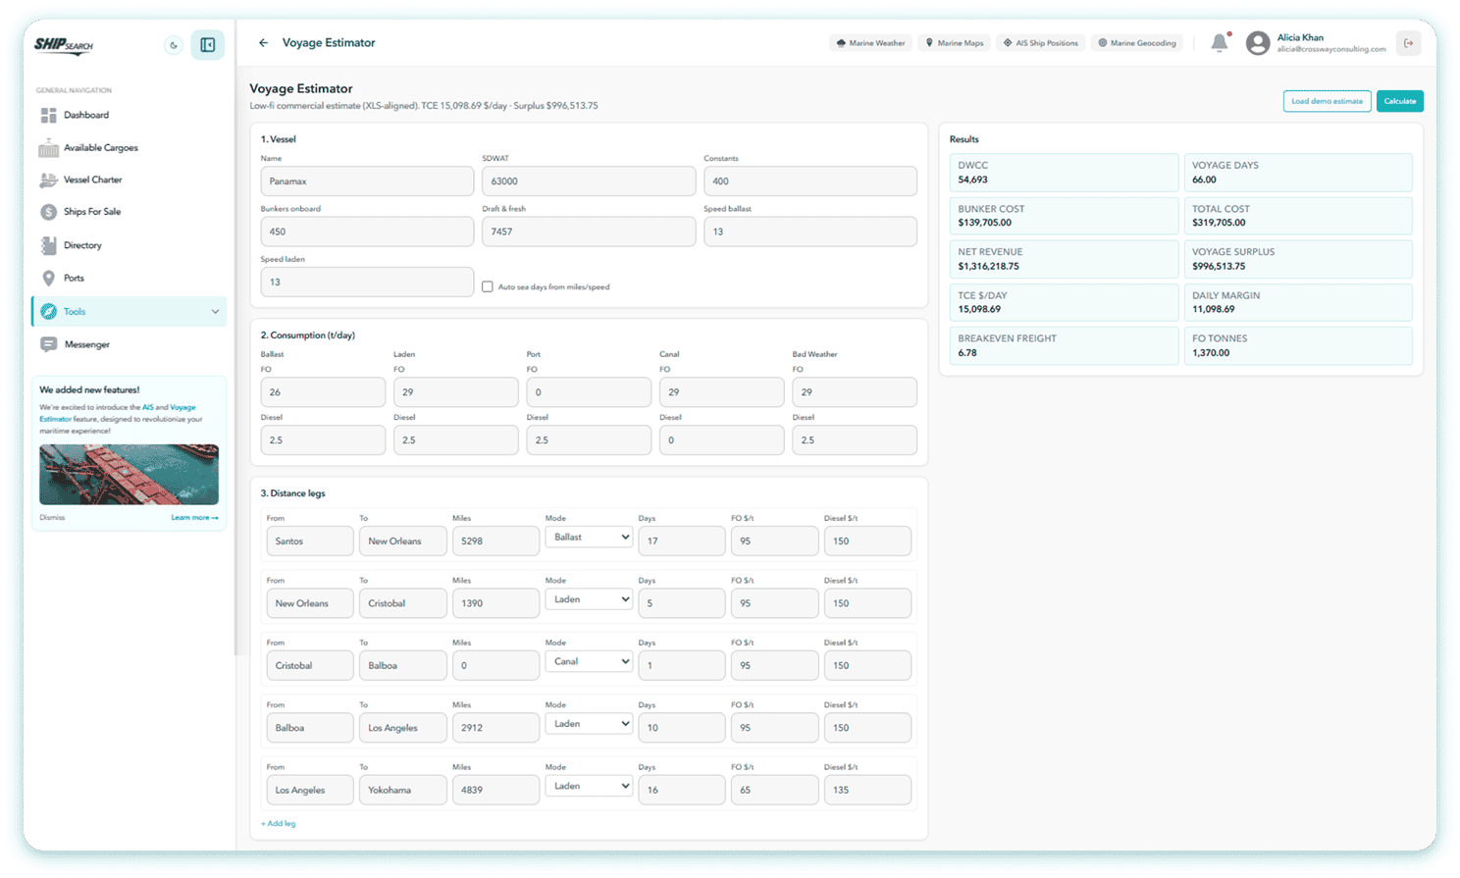This screenshot has width=1460, height=878.
Task: Click the Tools circular icon
Action: 49,312
